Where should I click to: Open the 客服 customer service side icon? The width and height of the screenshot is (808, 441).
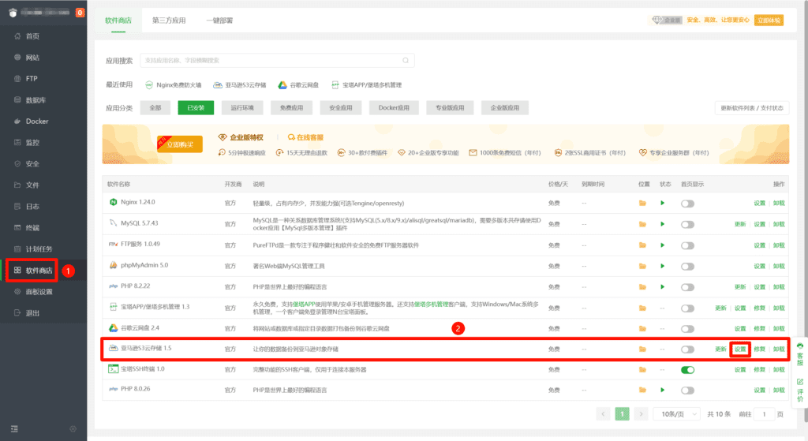(799, 353)
